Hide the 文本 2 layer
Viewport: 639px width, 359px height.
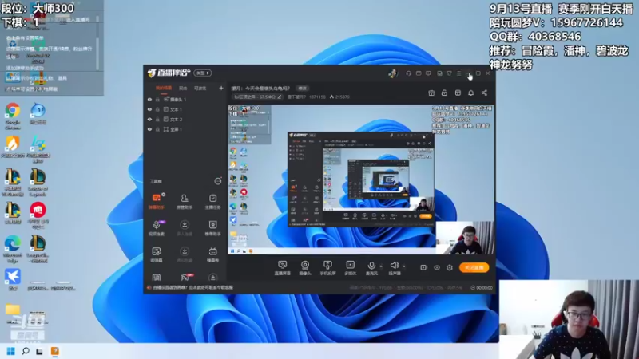pos(149,119)
